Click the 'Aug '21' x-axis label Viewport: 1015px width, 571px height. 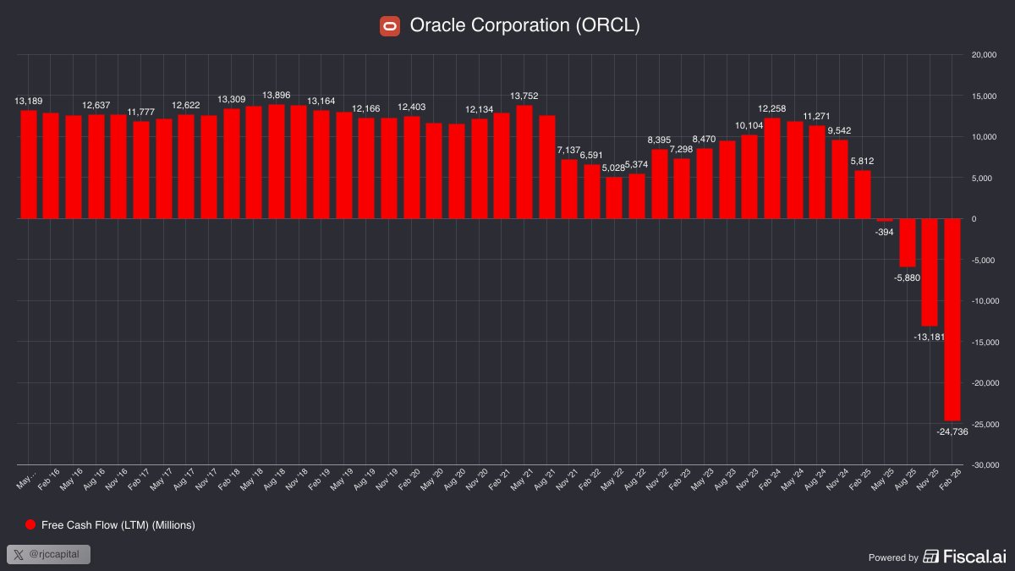tap(543, 480)
